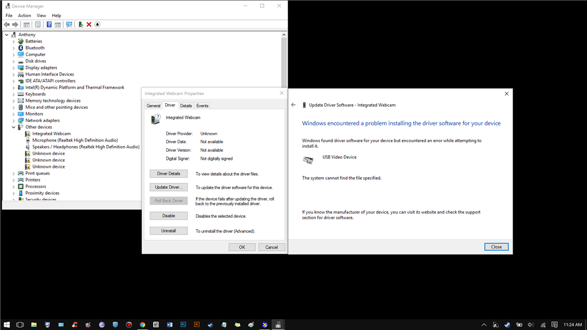
Task: Click the Wi-Fi network tray icon
Action: coord(543,325)
